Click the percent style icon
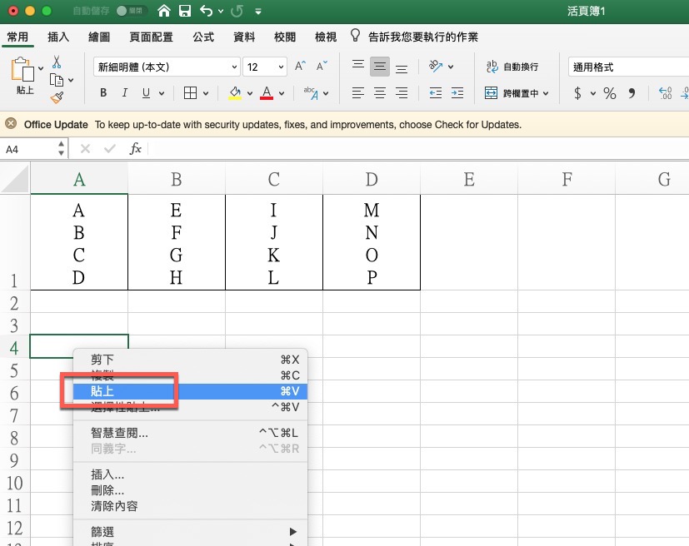This screenshot has width=689, height=546. point(610,93)
